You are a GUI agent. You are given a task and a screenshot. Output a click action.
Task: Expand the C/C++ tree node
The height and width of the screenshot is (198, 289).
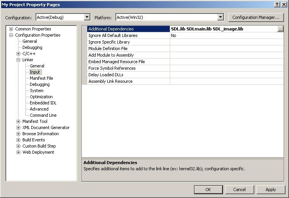tap(18, 54)
